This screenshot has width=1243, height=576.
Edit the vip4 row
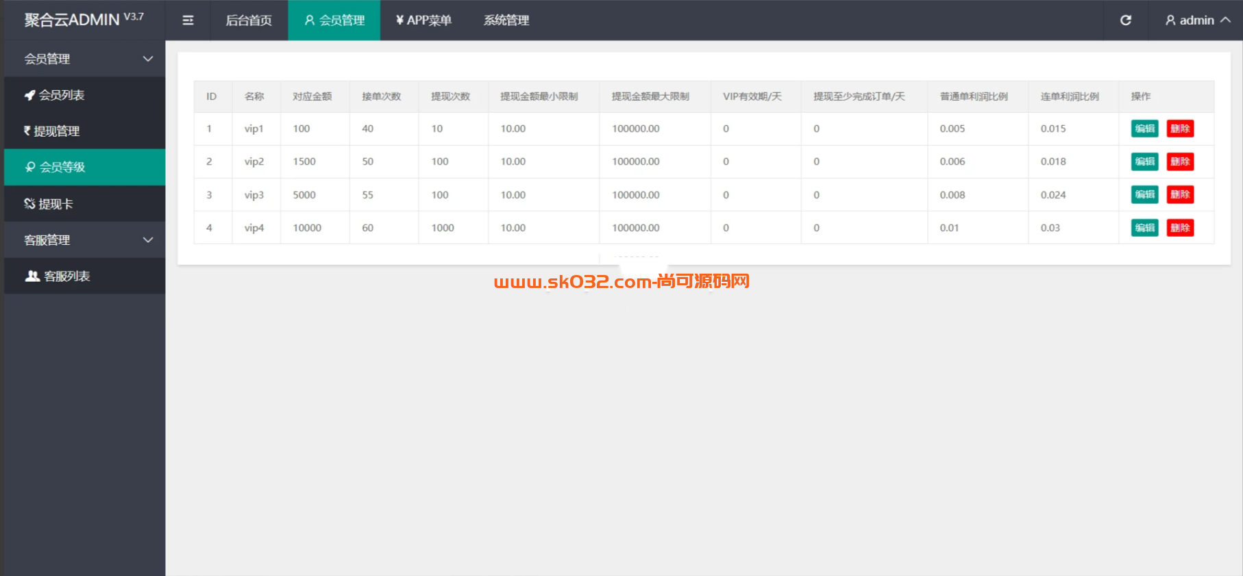[1144, 228]
